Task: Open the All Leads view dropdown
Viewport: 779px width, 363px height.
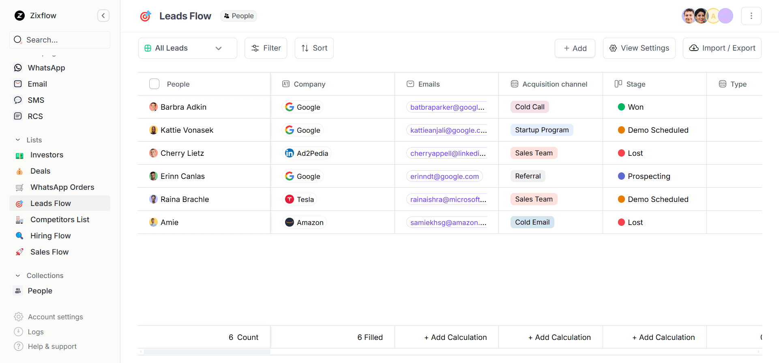Action: pyautogui.click(x=187, y=48)
